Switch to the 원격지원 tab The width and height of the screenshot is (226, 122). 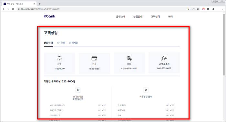[x=74, y=43]
